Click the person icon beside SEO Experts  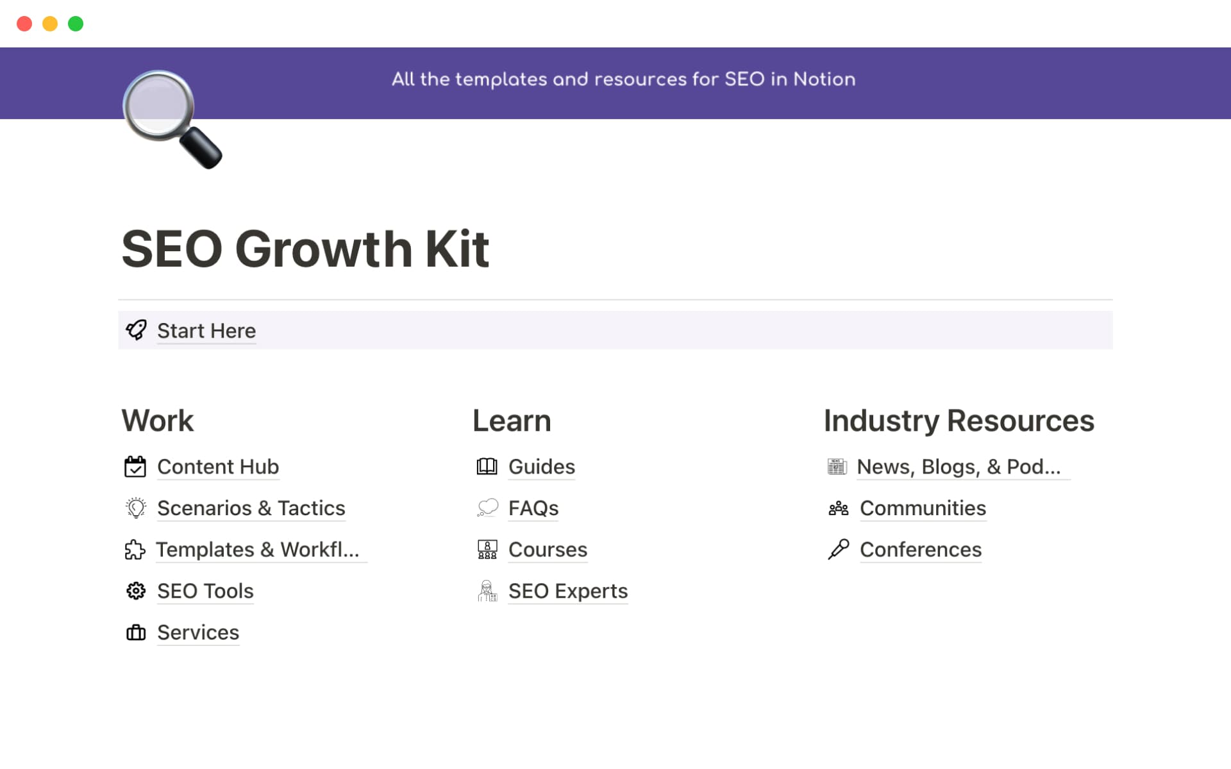click(x=487, y=591)
